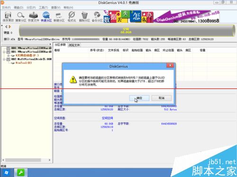This screenshot has height=177, width=237.
Task: Click the 文件系统 column header
Action: click(x=113, y=50)
